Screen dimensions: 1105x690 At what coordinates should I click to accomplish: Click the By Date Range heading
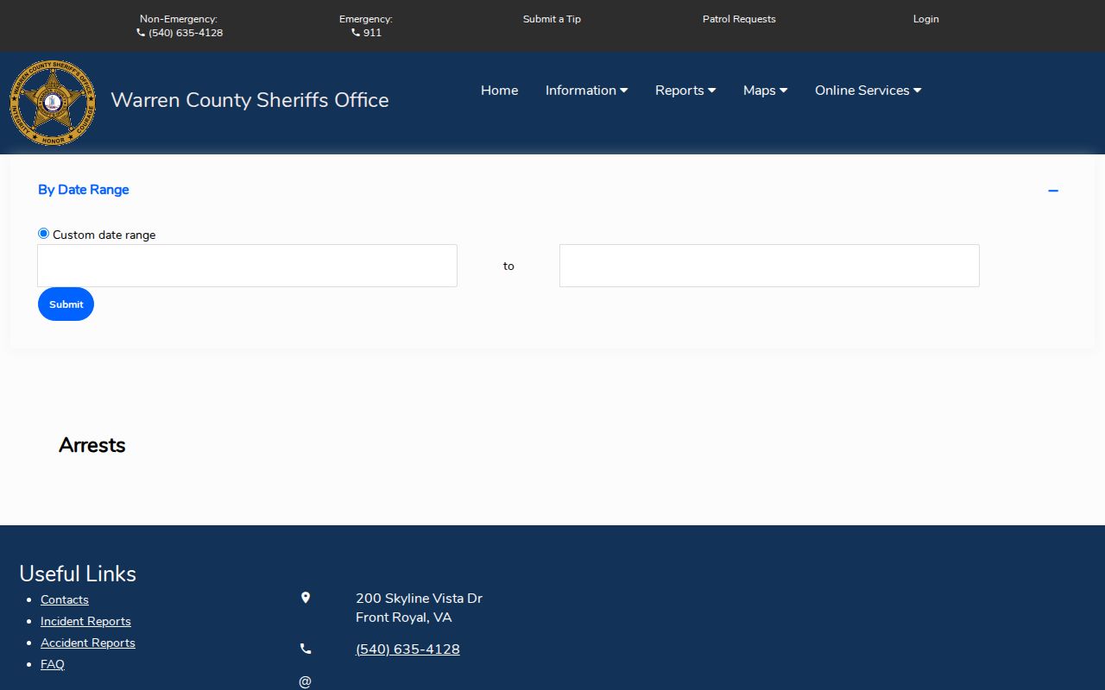pos(84,190)
